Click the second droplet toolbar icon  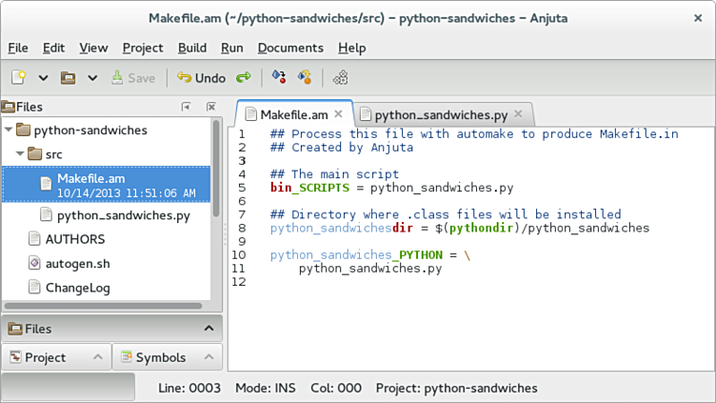pyautogui.click(x=305, y=78)
